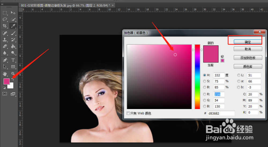This screenshot has width=268, height=147.
Task: Select the Eraser tool
Action: tap(5, 46)
